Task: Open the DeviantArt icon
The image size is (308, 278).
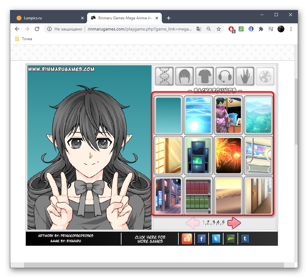Action: [231, 239]
